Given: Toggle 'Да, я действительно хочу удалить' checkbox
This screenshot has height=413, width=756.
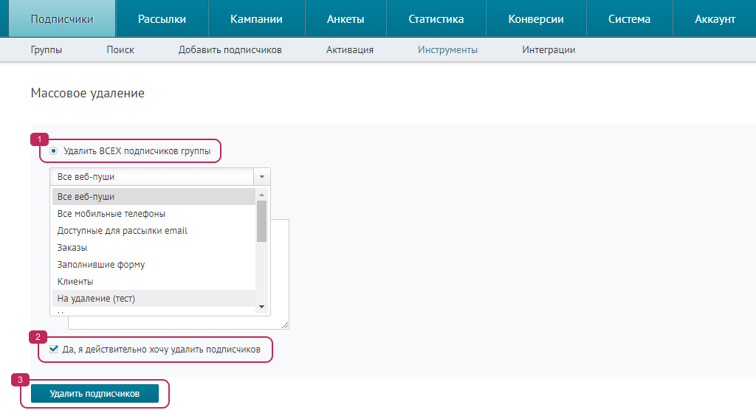Looking at the screenshot, I should [x=54, y=350].
